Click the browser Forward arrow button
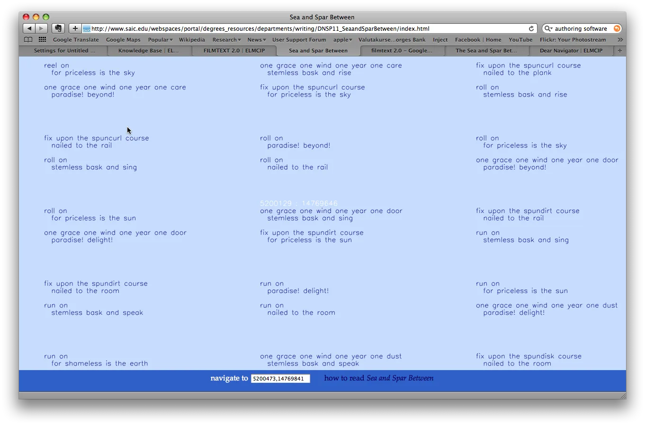The width and height of the screenshot is (645, 425). tap(42, 28)
